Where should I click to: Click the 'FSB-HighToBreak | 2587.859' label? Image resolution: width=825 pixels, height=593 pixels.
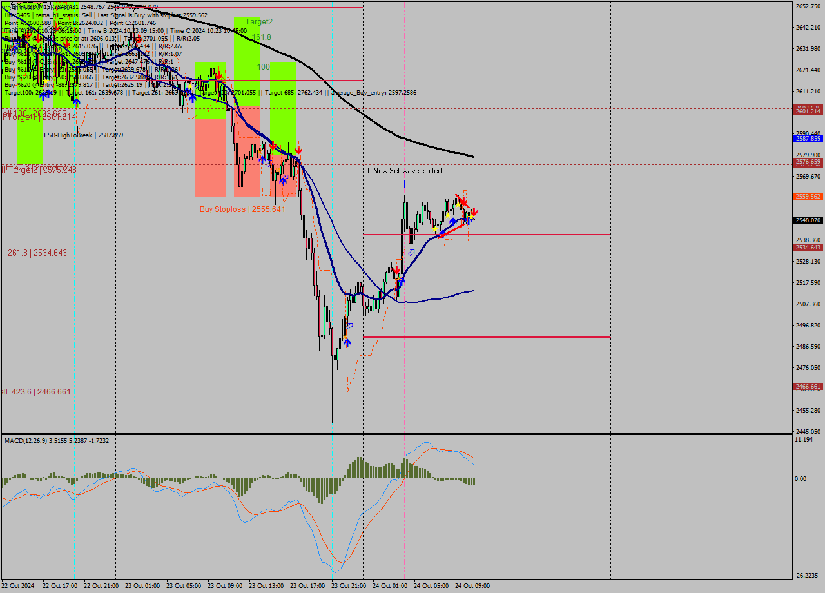coord(83,135)
